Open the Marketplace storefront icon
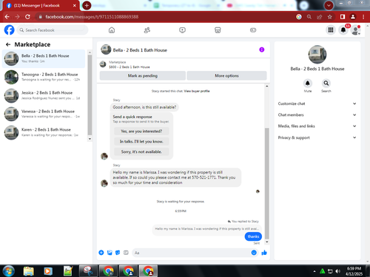Screen dimensions: 370x277 coord(218,30)
